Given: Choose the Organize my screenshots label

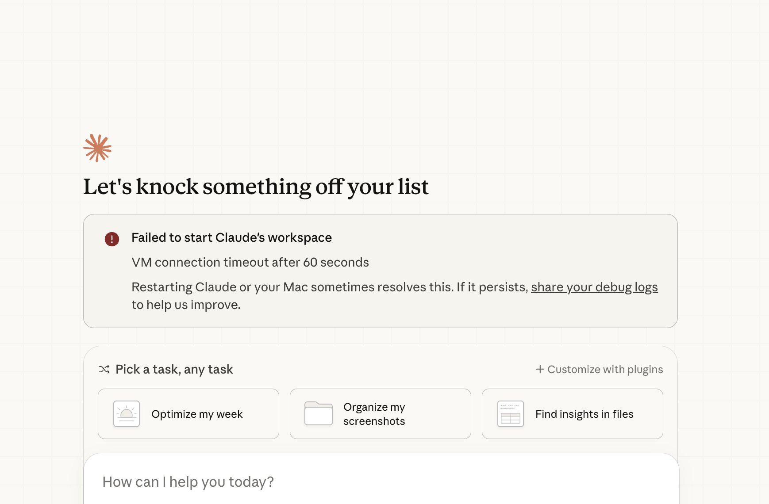Looking at the screenshot, I should [374, 414].
